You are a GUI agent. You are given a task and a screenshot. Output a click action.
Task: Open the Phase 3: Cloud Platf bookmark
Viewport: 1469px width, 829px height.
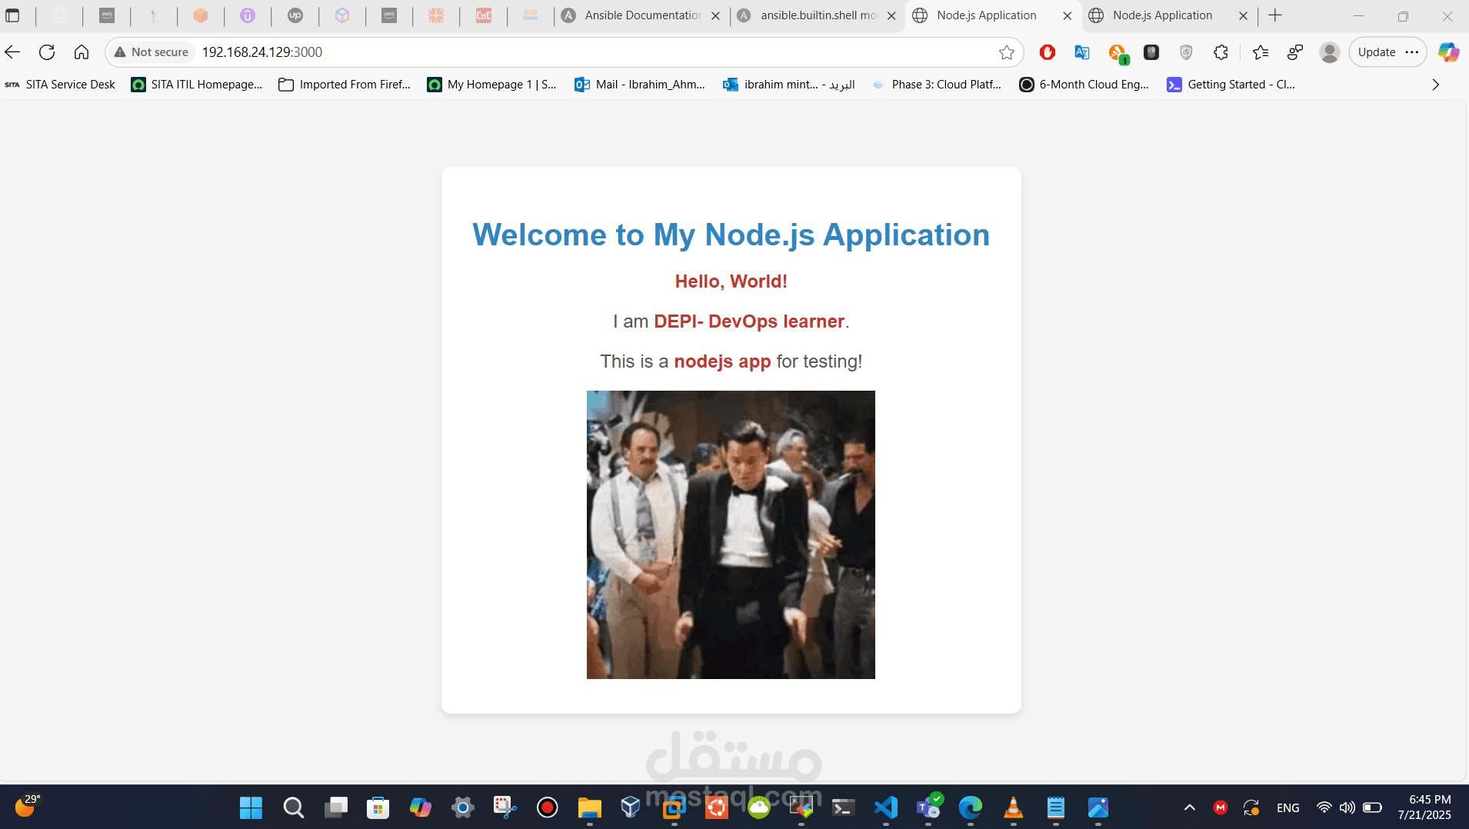click(937, 85)
